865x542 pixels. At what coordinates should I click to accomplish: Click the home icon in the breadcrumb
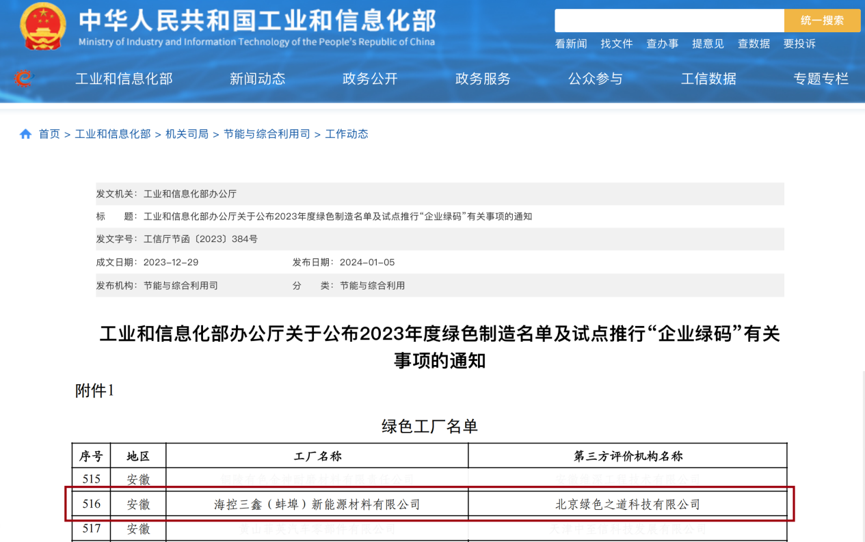coord(25,133)
